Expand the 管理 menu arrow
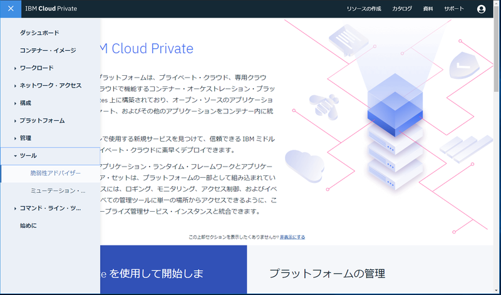Image resolution: width=501 pixels, height=295 pixels. pos(15,138)
